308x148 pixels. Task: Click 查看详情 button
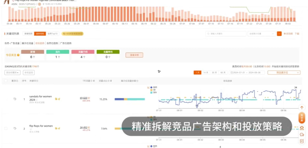click(x=134, y=55)
